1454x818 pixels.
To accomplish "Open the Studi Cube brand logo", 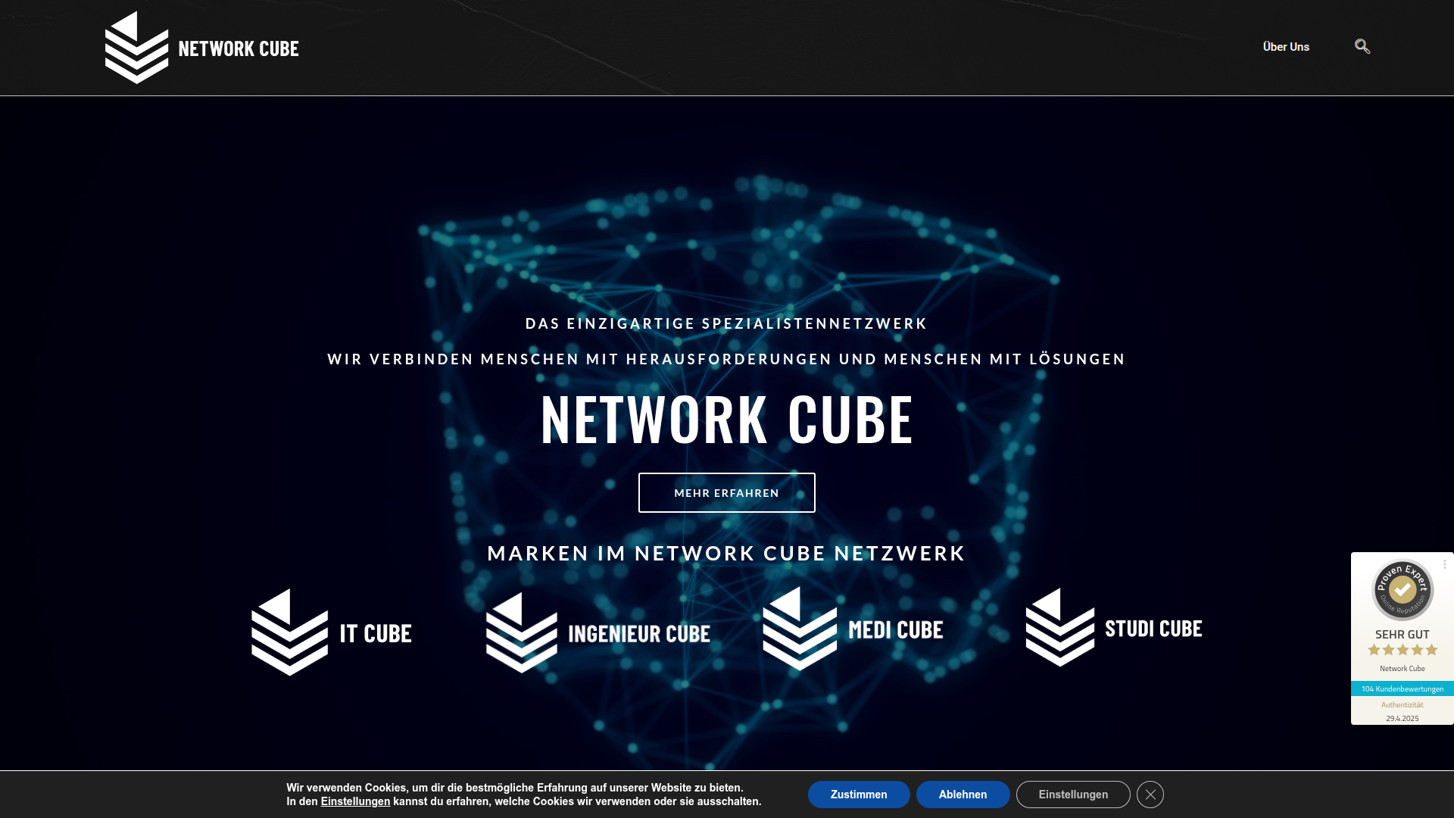I will (x=1114, y=628).
